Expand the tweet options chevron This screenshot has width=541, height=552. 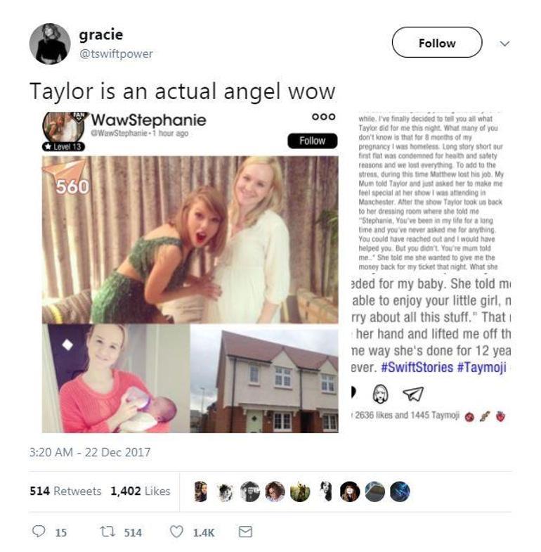504,44
